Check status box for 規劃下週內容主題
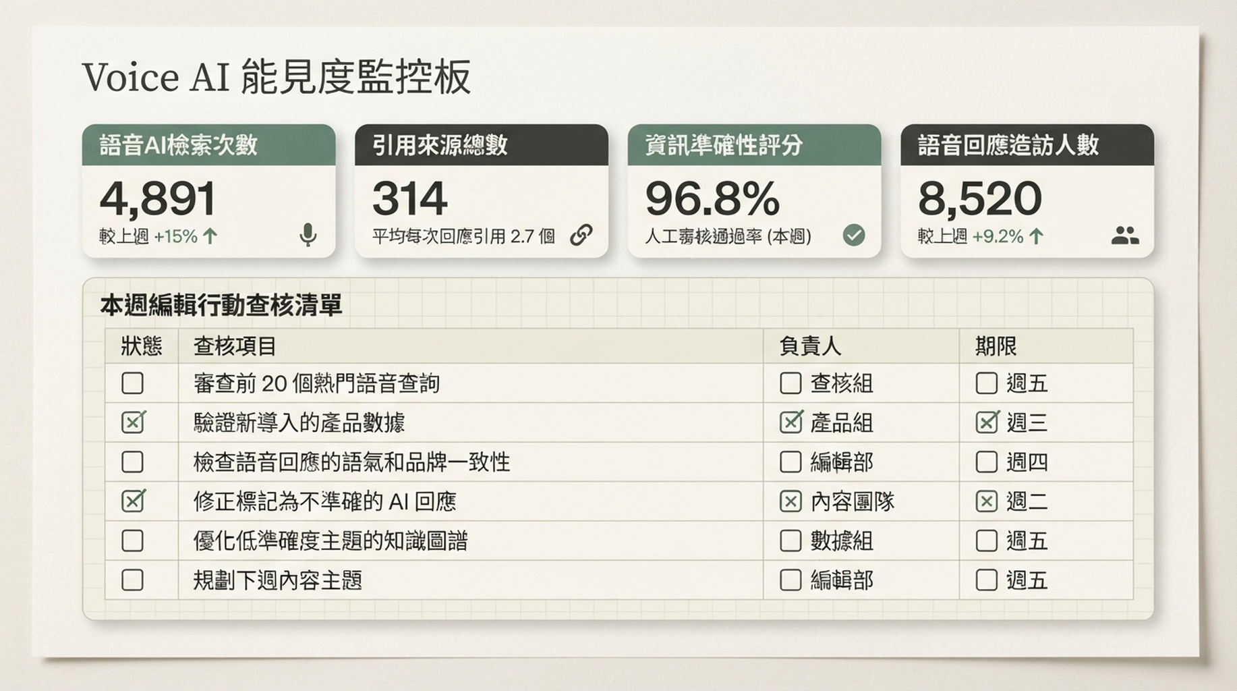 133,580
